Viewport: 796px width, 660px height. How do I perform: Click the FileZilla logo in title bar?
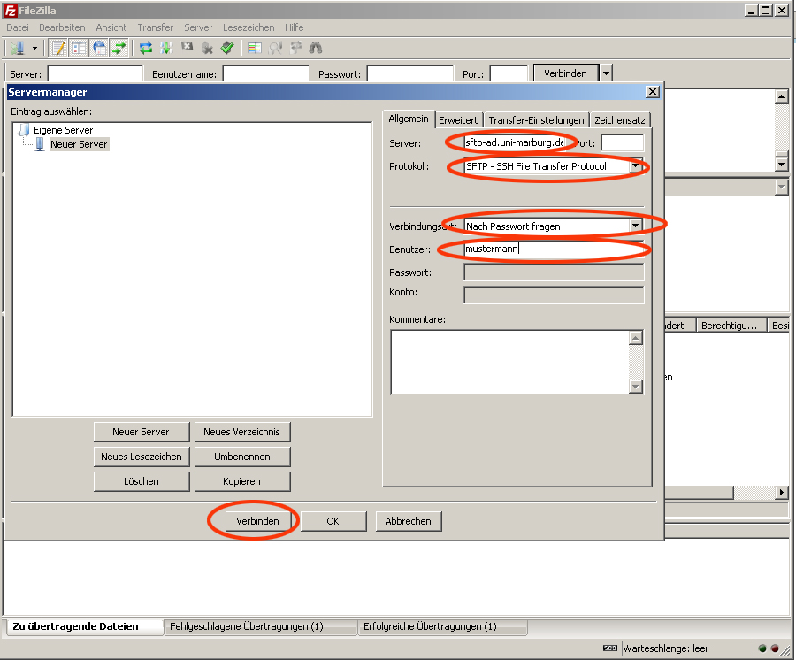click(10, 10)
